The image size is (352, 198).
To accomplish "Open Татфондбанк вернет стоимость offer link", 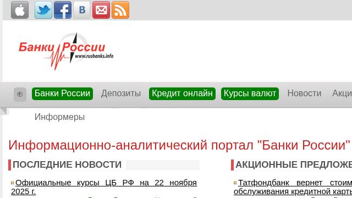I will coord(293,187).
